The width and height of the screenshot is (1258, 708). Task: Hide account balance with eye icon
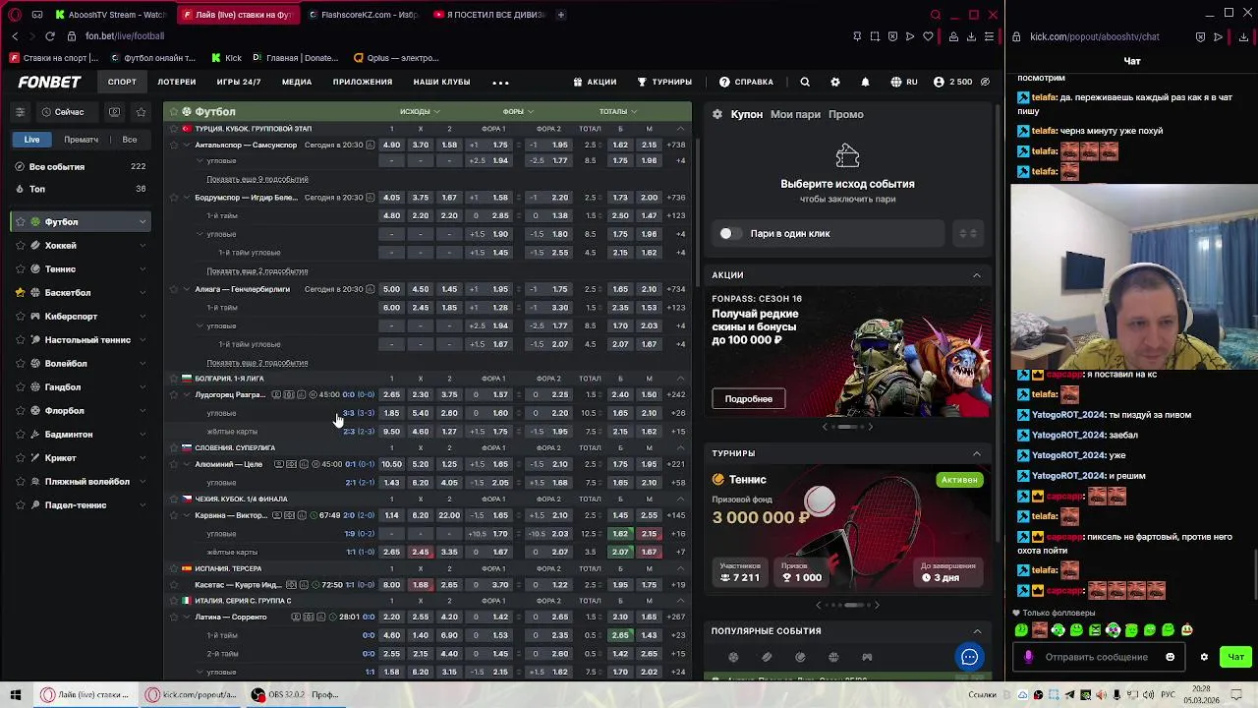pyautogui.click(x=986, y=82)
